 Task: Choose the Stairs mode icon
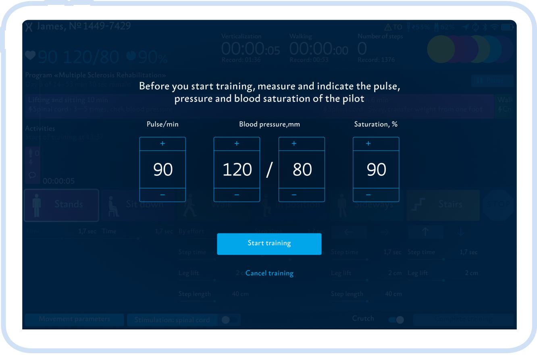tap(443, 205)
